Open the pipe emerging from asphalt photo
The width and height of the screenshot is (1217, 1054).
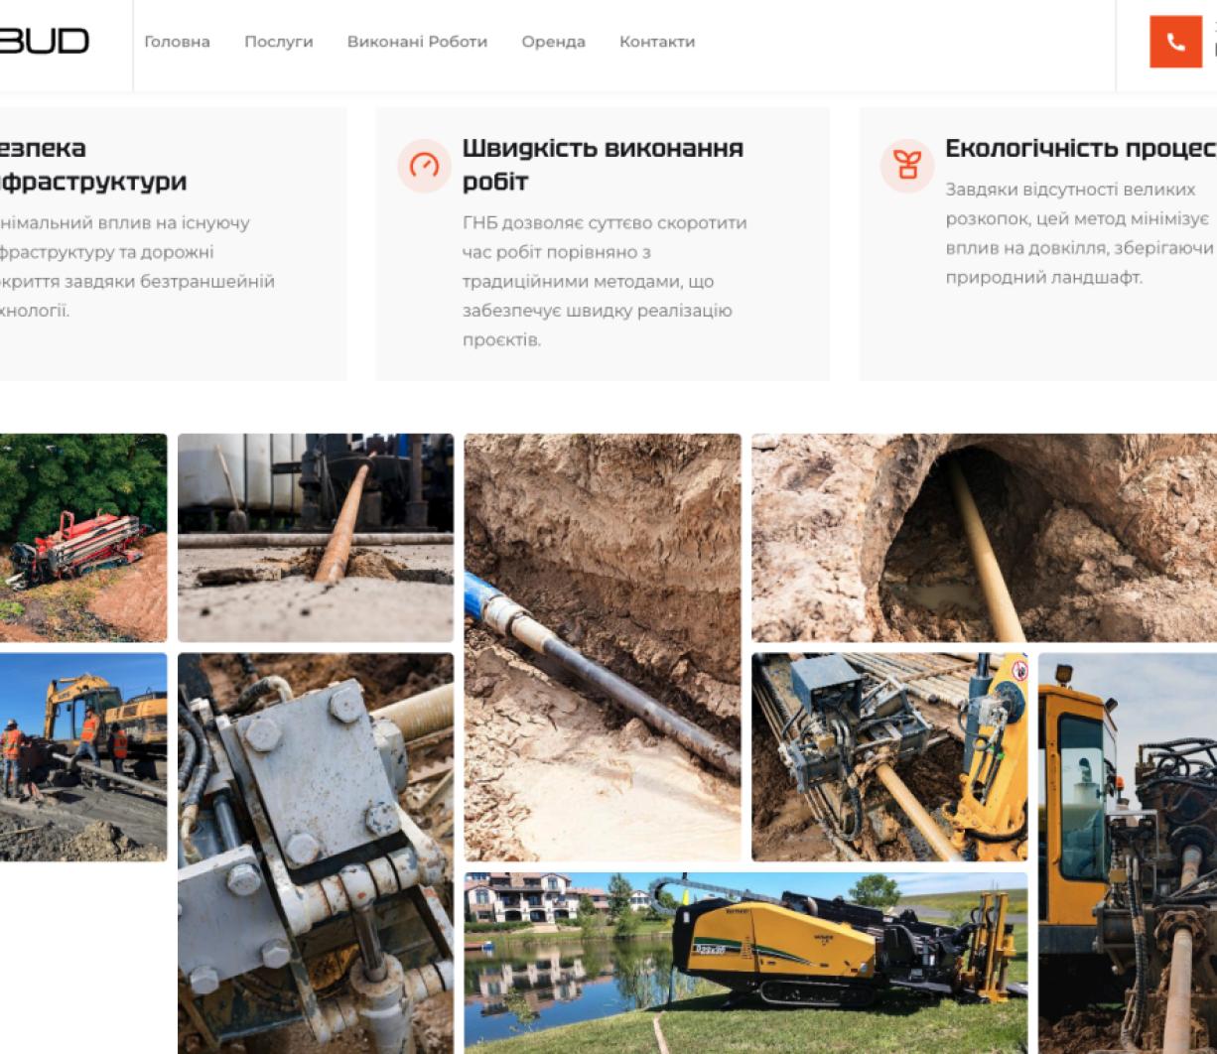coord(318,536)
